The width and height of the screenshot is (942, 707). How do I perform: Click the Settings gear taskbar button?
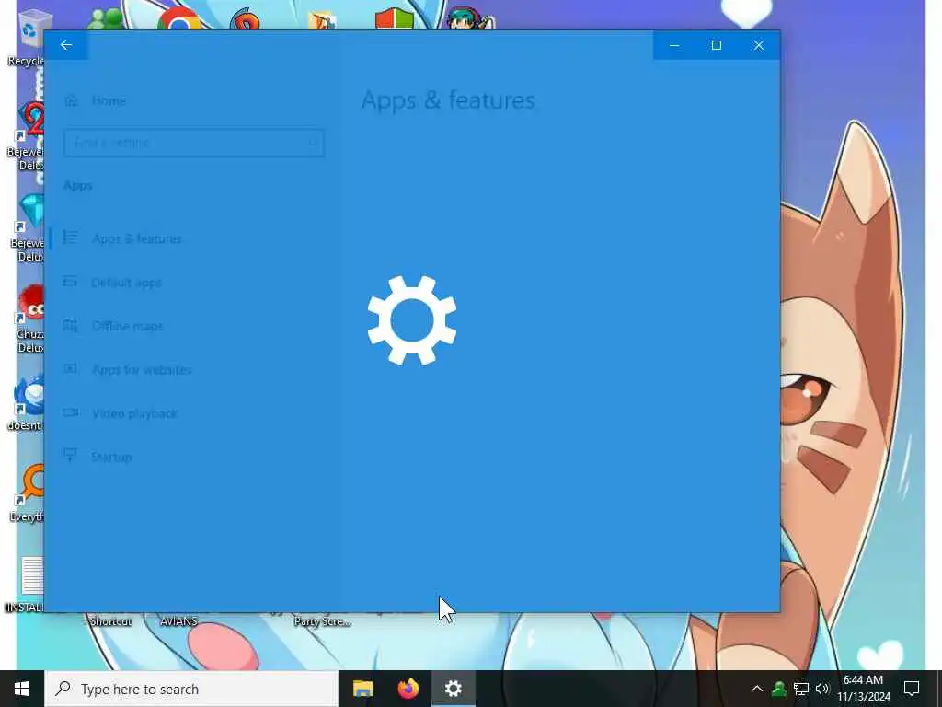point(454,689)
